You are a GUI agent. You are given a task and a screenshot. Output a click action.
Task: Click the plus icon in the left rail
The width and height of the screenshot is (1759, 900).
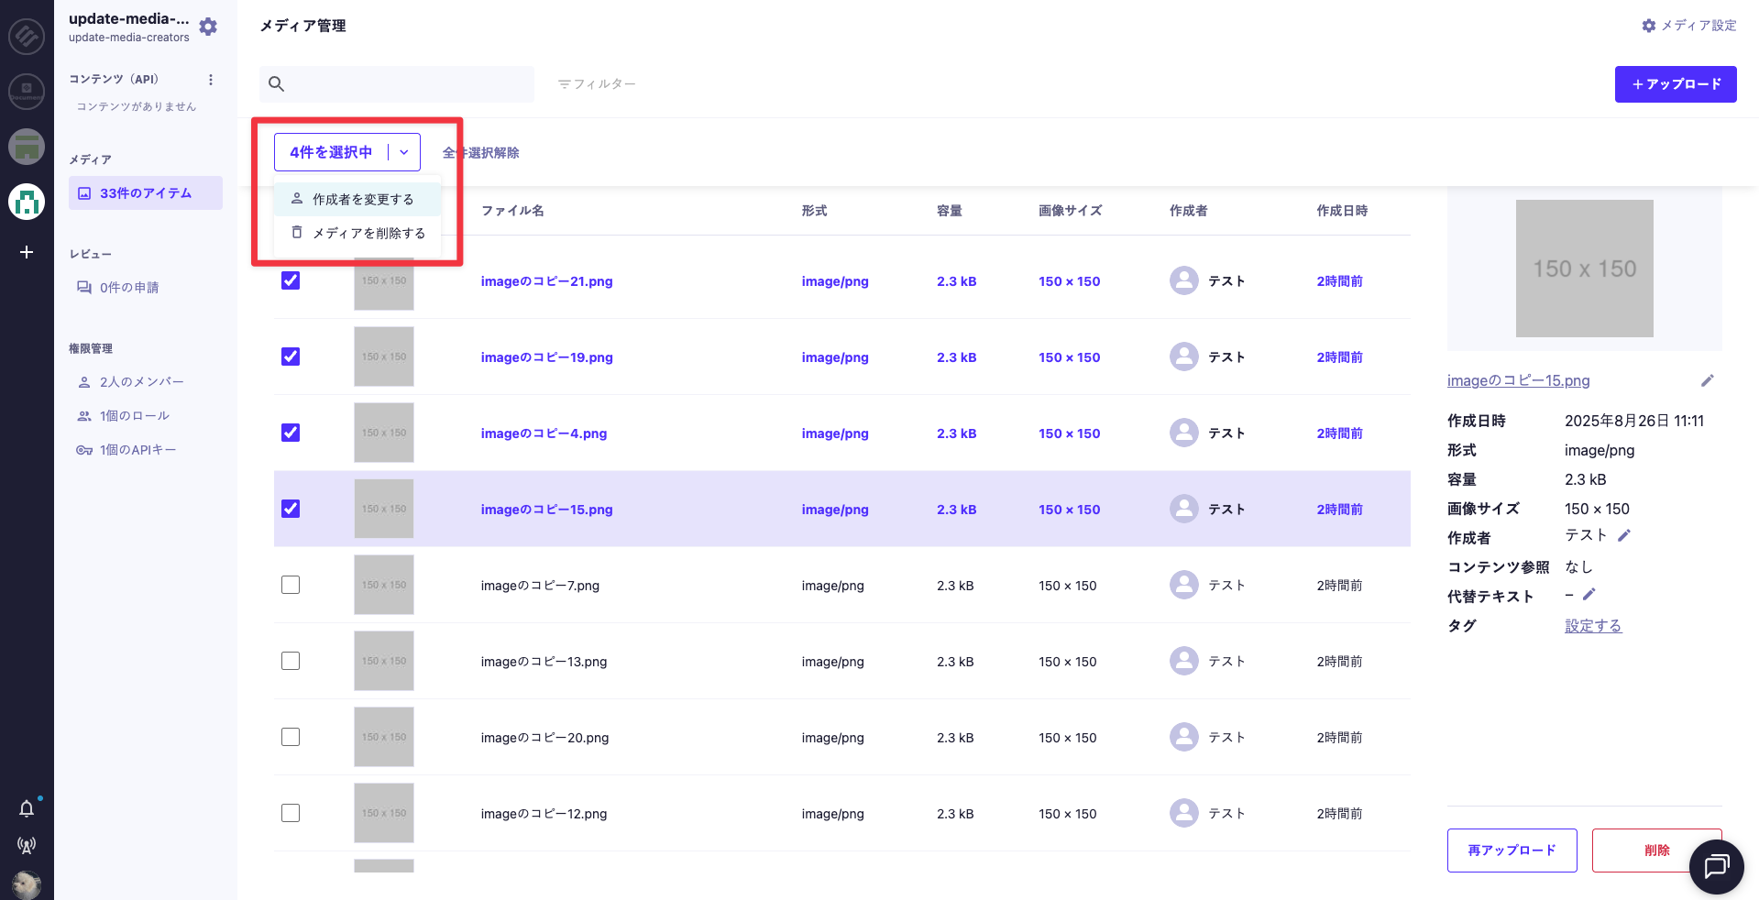tap(27, 252)
